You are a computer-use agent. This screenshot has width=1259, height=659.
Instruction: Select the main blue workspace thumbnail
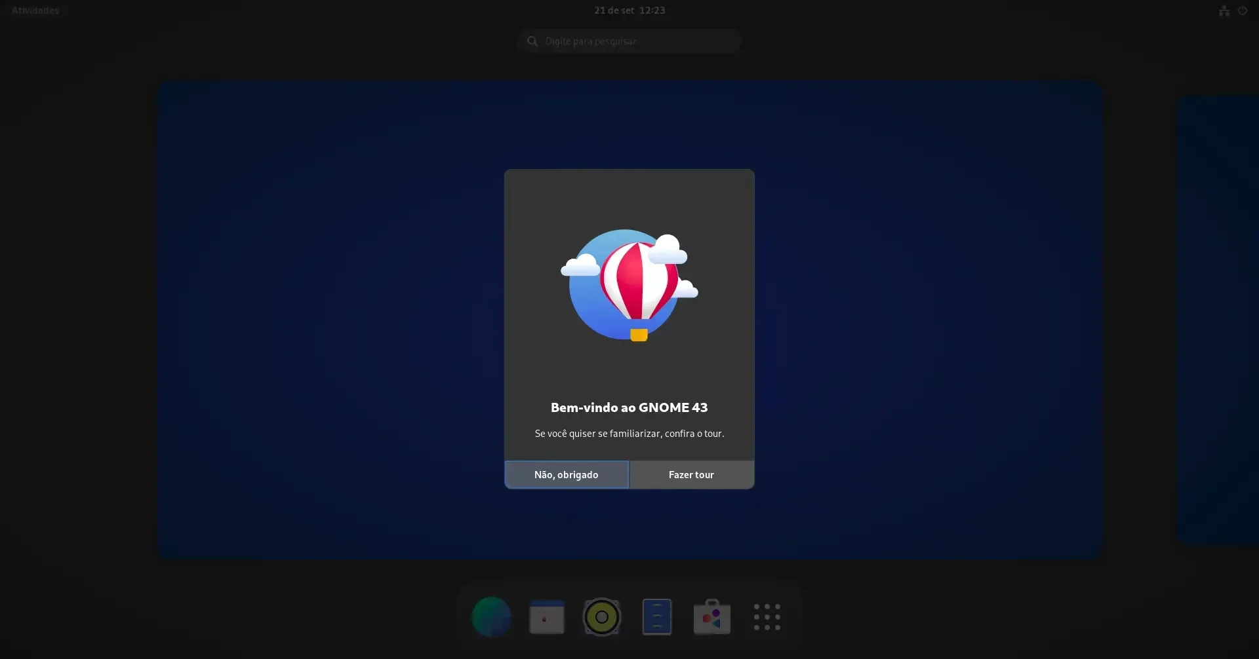pos(629,320)
